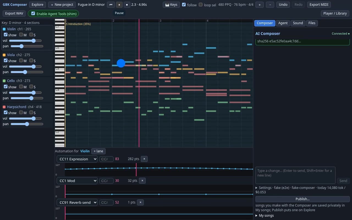352x220 pixels.
Task: Stop the playback
Action: tap(127, 5)
